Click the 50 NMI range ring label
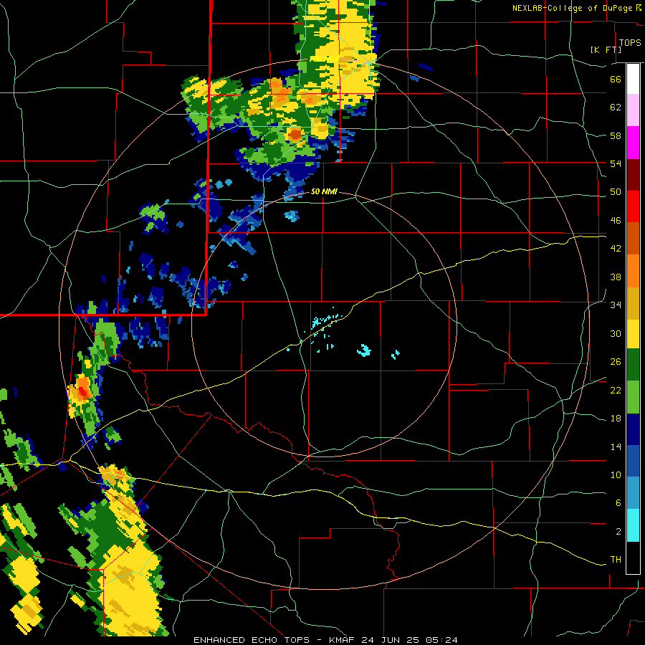The height and width of the screenshot is (645, 645). [x=324, y=191]
